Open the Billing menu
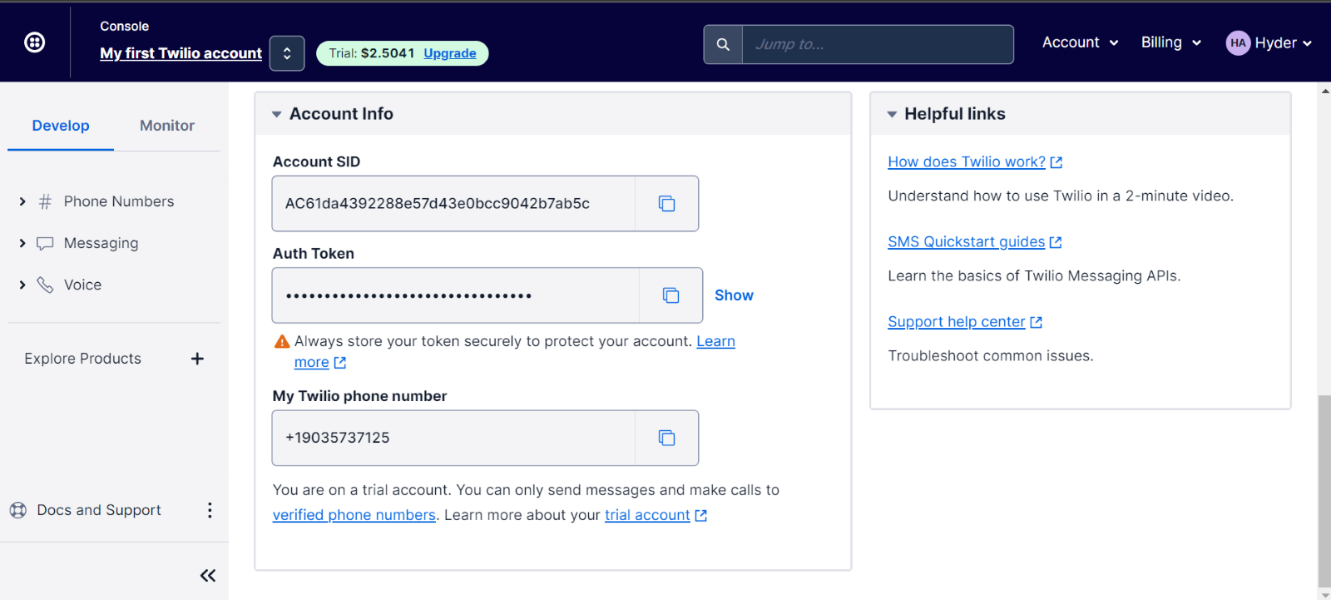Image resolution: width=1331 pixels, height=600 pixels. point(1170,42)
